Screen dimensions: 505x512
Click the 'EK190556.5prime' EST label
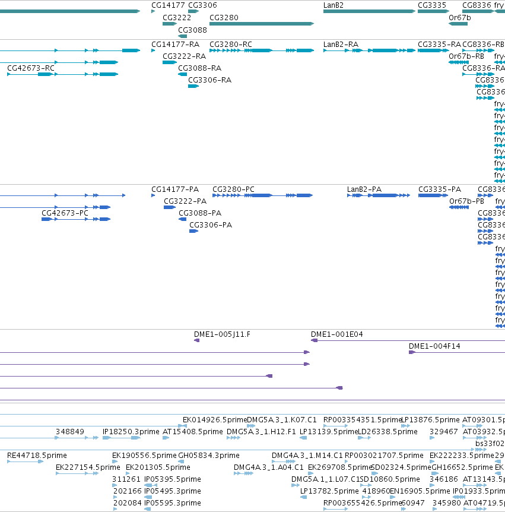point(144,455)
